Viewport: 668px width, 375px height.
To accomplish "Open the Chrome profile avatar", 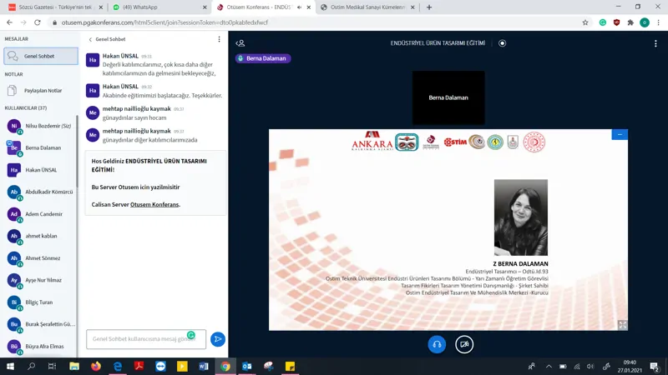I will tap(645, 22).
